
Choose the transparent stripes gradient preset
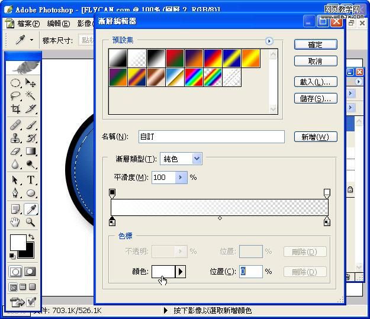[x=231, y=77]
